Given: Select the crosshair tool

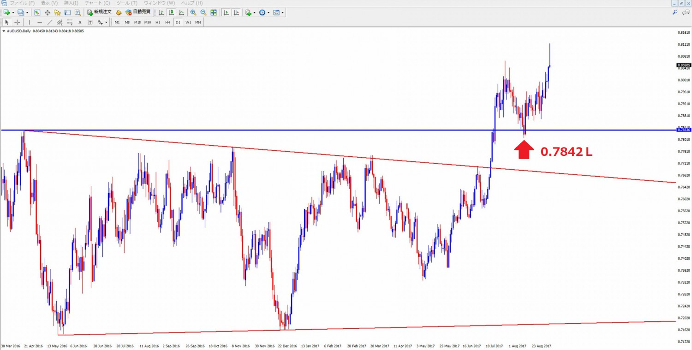Looking at the screenshot, I should 17,22.
